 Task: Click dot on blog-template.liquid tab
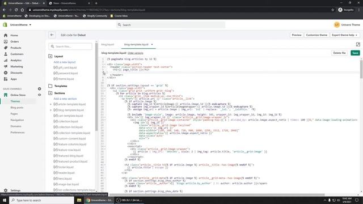tap(152, 44)
